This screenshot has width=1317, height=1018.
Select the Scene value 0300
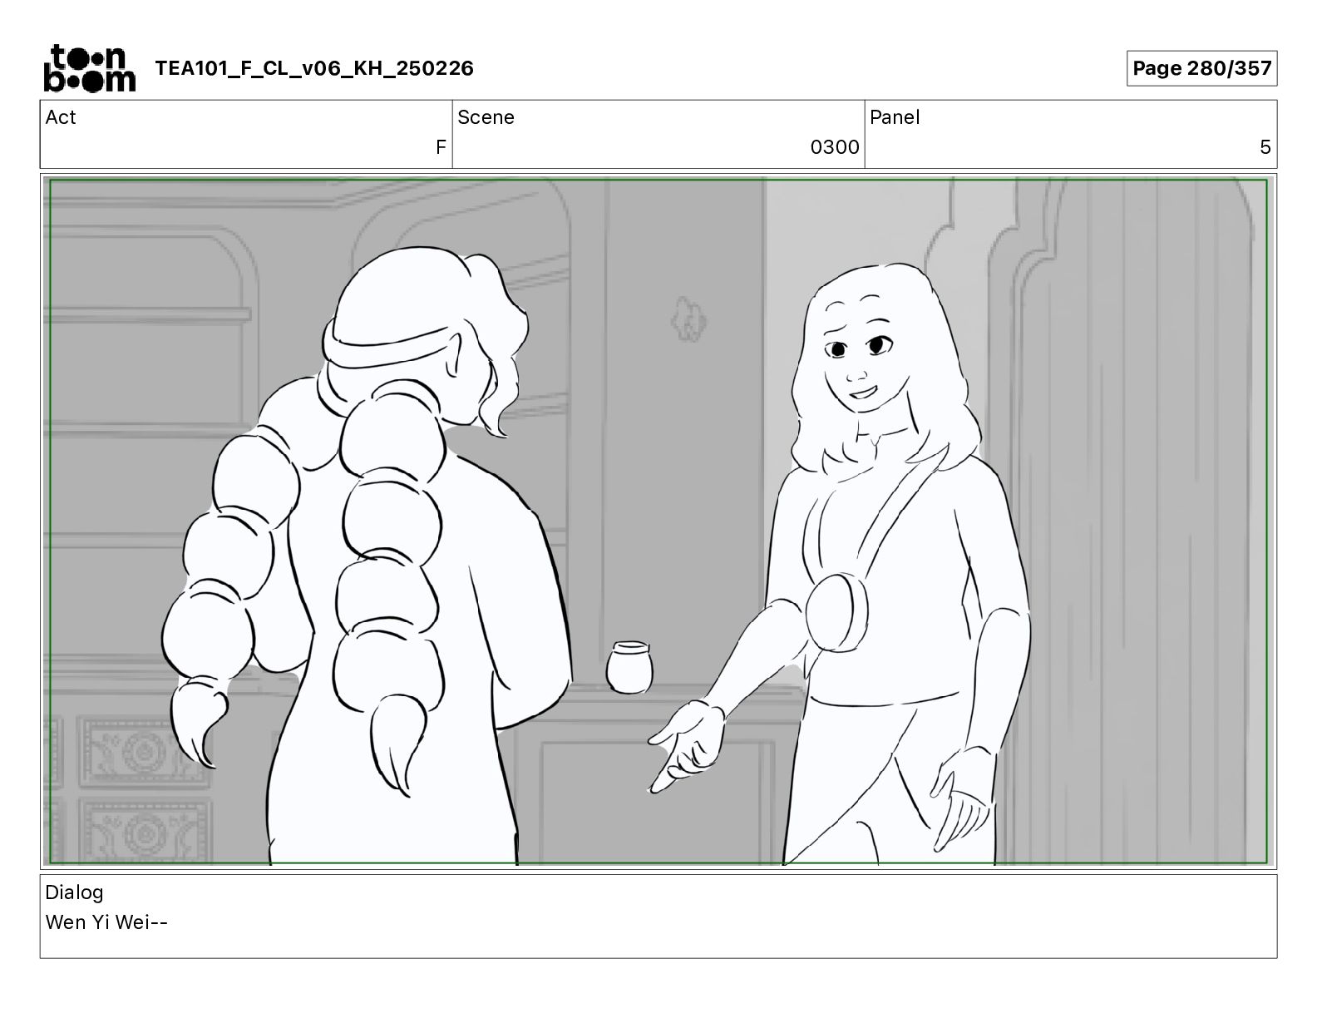pos(835,147)
